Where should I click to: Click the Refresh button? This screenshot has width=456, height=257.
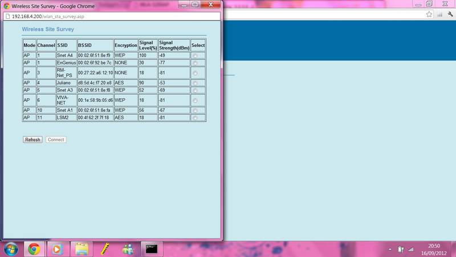[32, 139]
